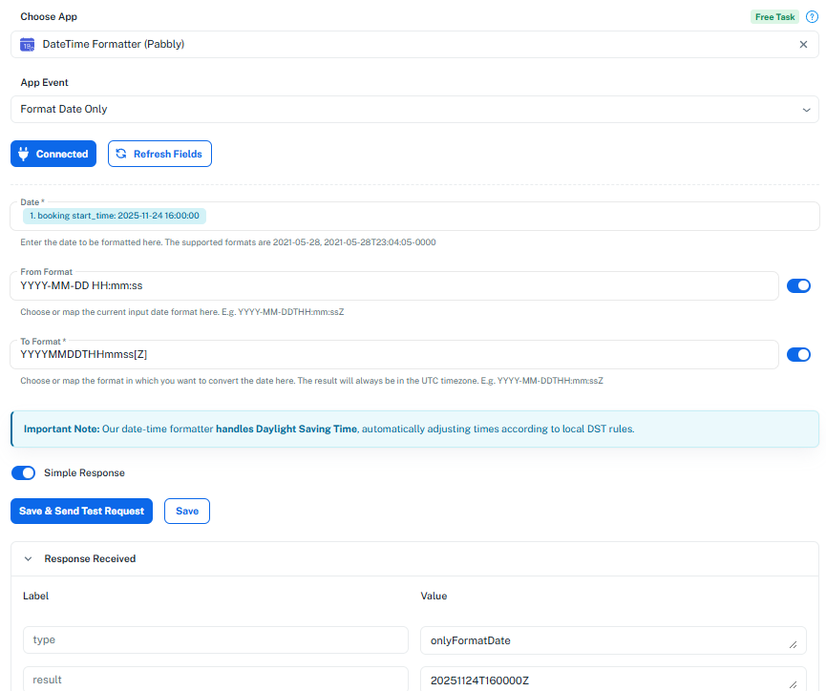Collapse the Response Received section
826x691 pixels.
tap(28, 558)
